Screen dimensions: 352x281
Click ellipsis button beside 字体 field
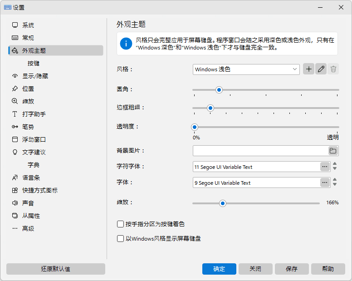(x=325, y=182)
